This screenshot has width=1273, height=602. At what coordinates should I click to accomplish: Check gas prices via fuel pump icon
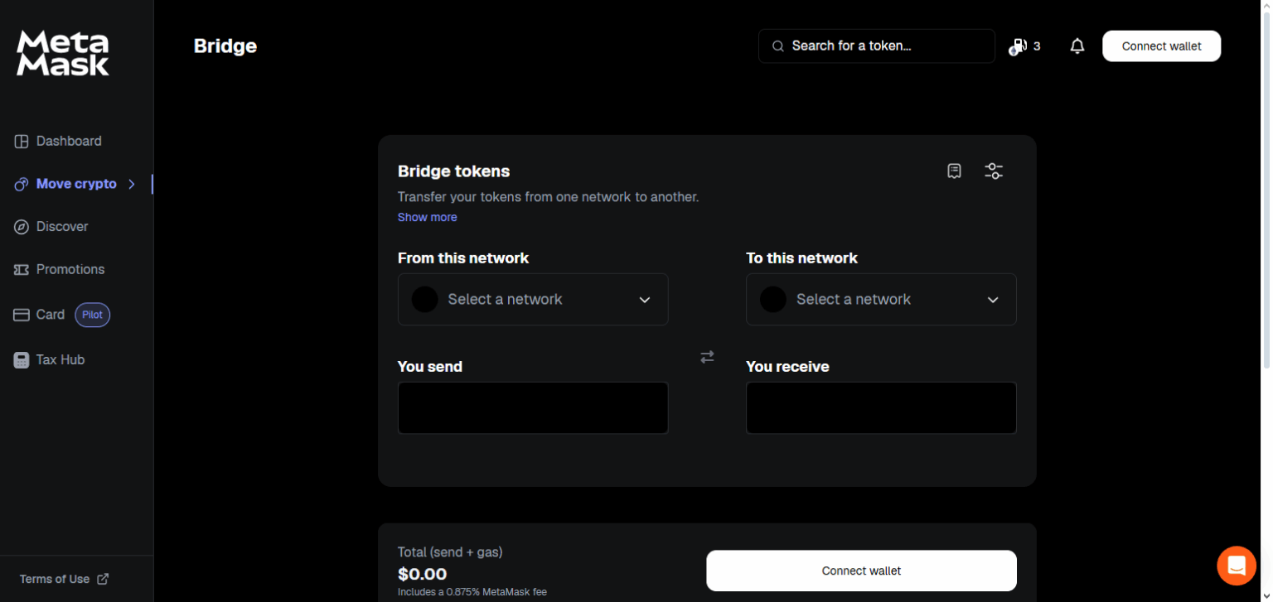(1018, 46)
